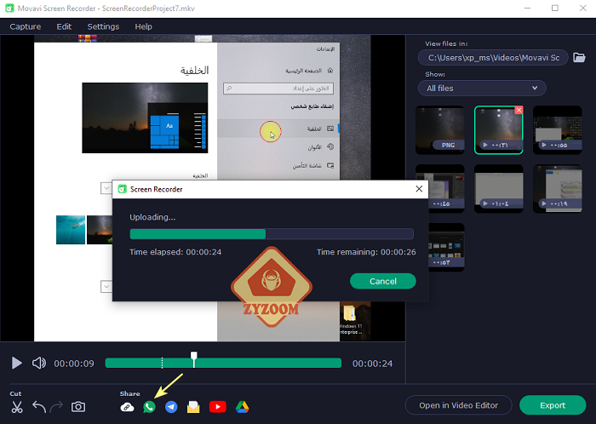Click the Time elapsed text
Image resolution: width=596 pixels, height=424 pixels.
[175, 252]
